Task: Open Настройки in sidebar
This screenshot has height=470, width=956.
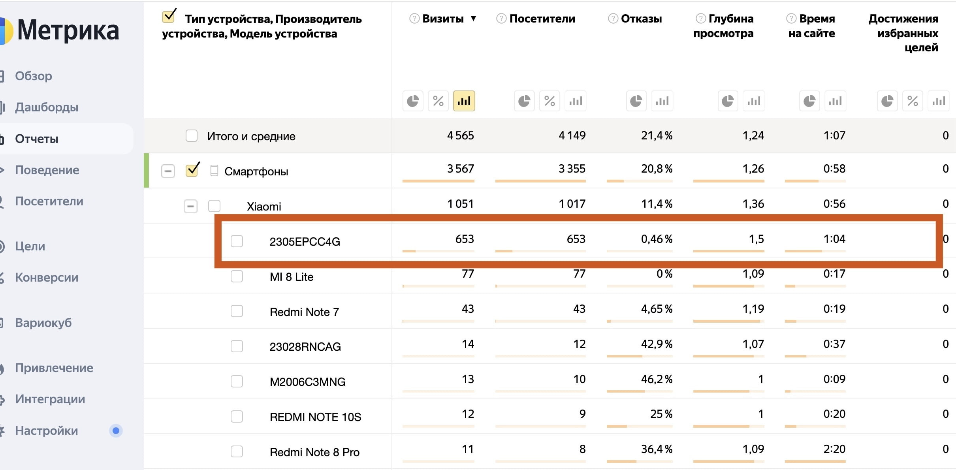Action: click(47, 431)
